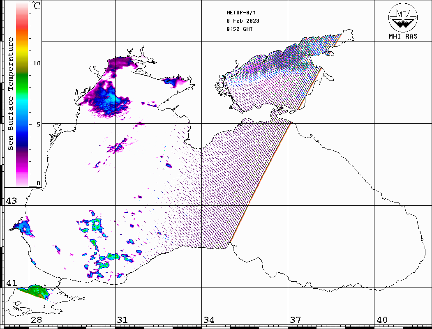Viewport: 432px width, 329px height.
Task: Click longitude label '31'
Action: click(122, 320)
